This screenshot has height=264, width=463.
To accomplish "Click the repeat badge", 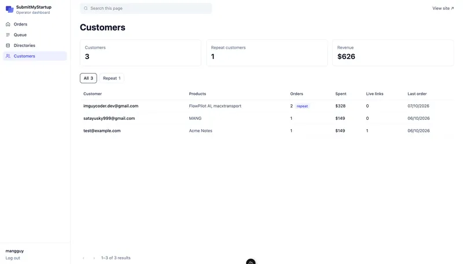I will click(x=302, y=107).
